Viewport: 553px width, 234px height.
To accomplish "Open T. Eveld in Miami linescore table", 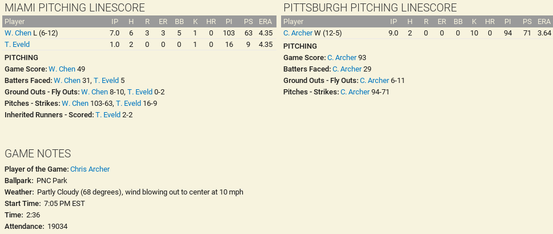I will tap(17, 45).
